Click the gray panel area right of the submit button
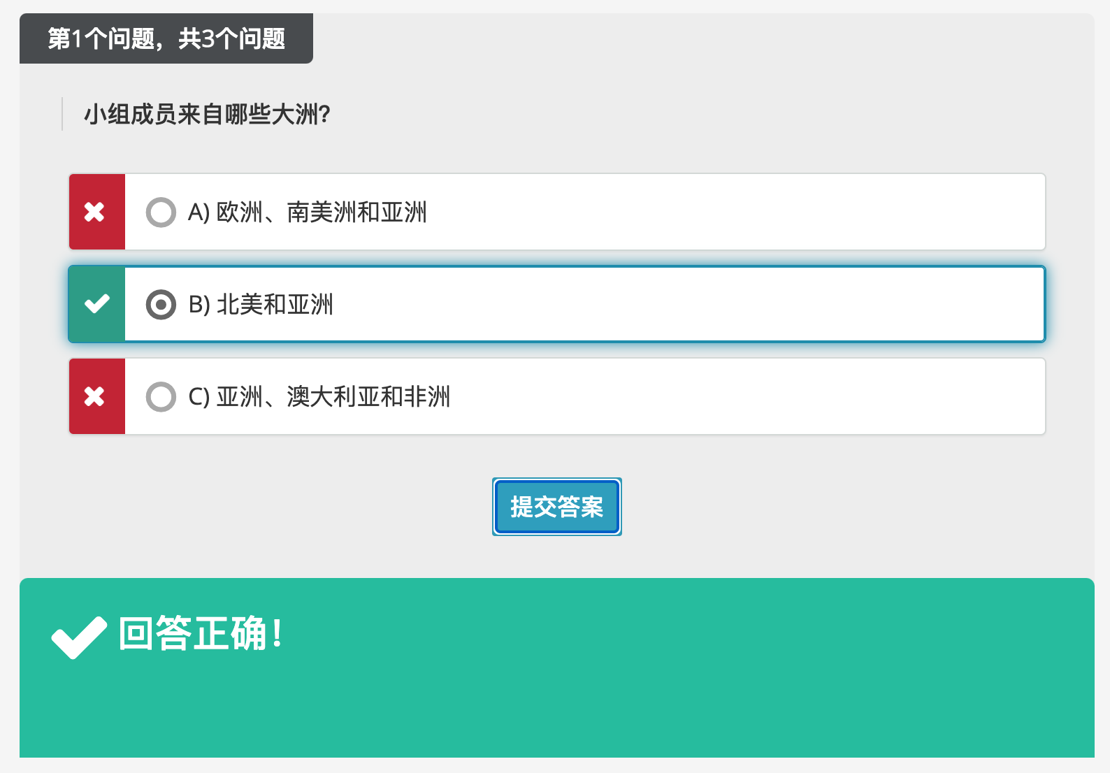 point(839,507)
